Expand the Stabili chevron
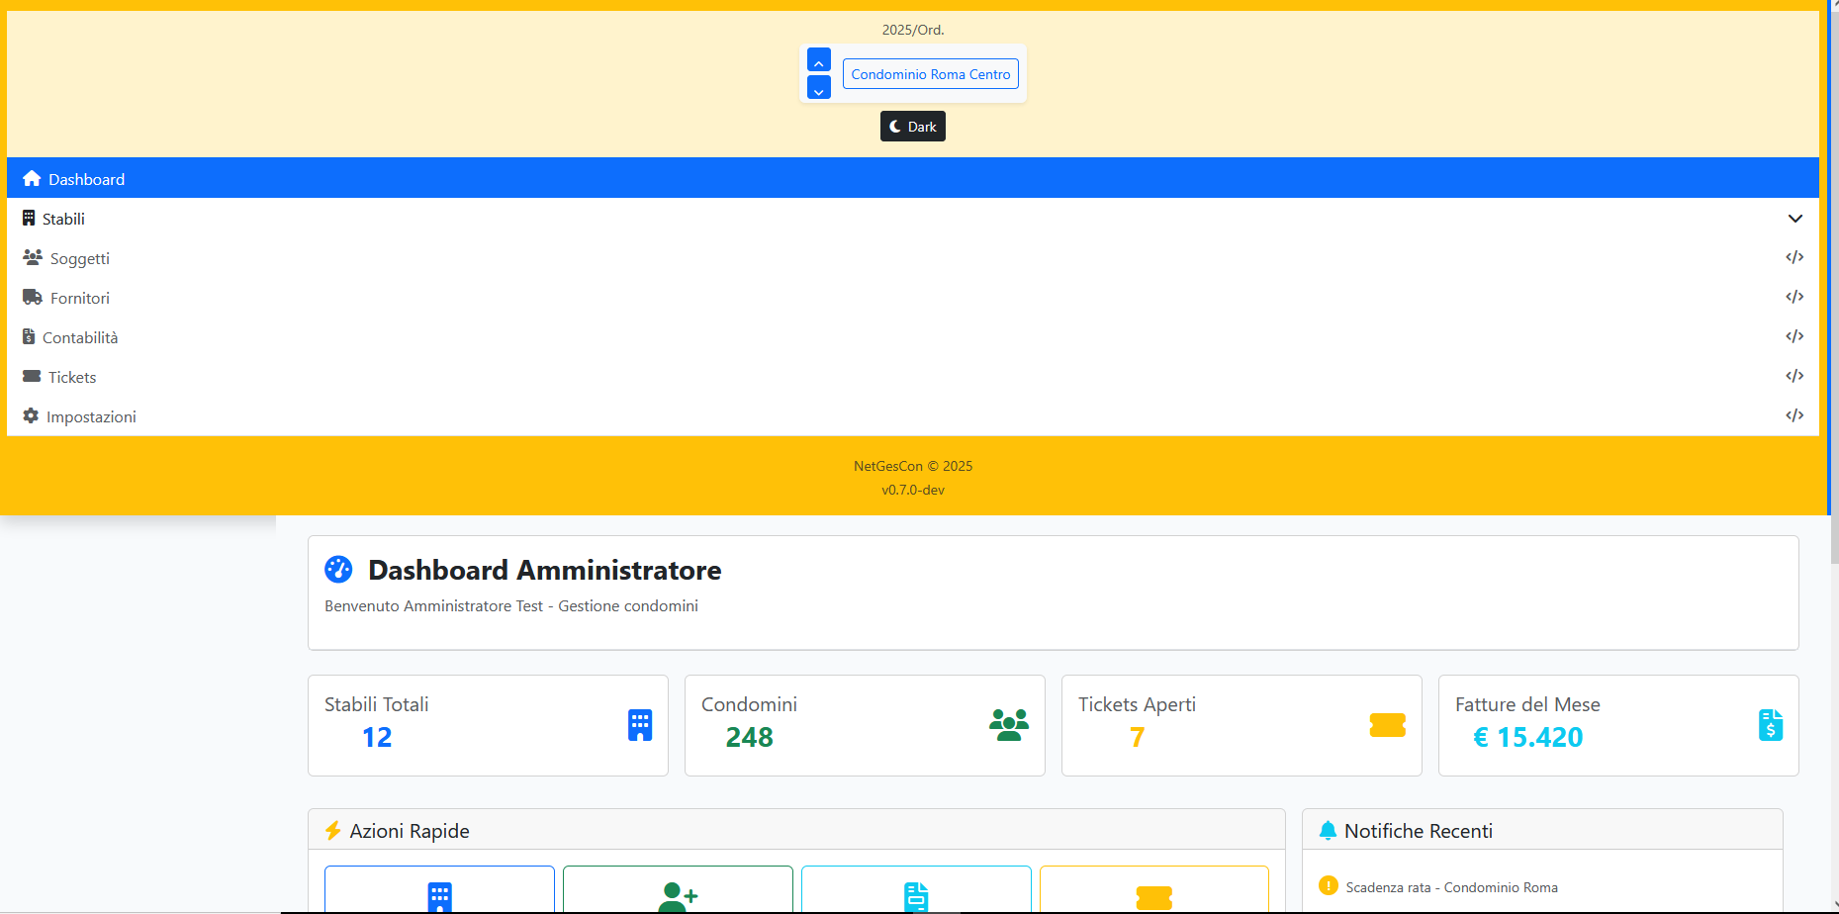The height and width of the screenshot is (914, 1839). 1794,219
